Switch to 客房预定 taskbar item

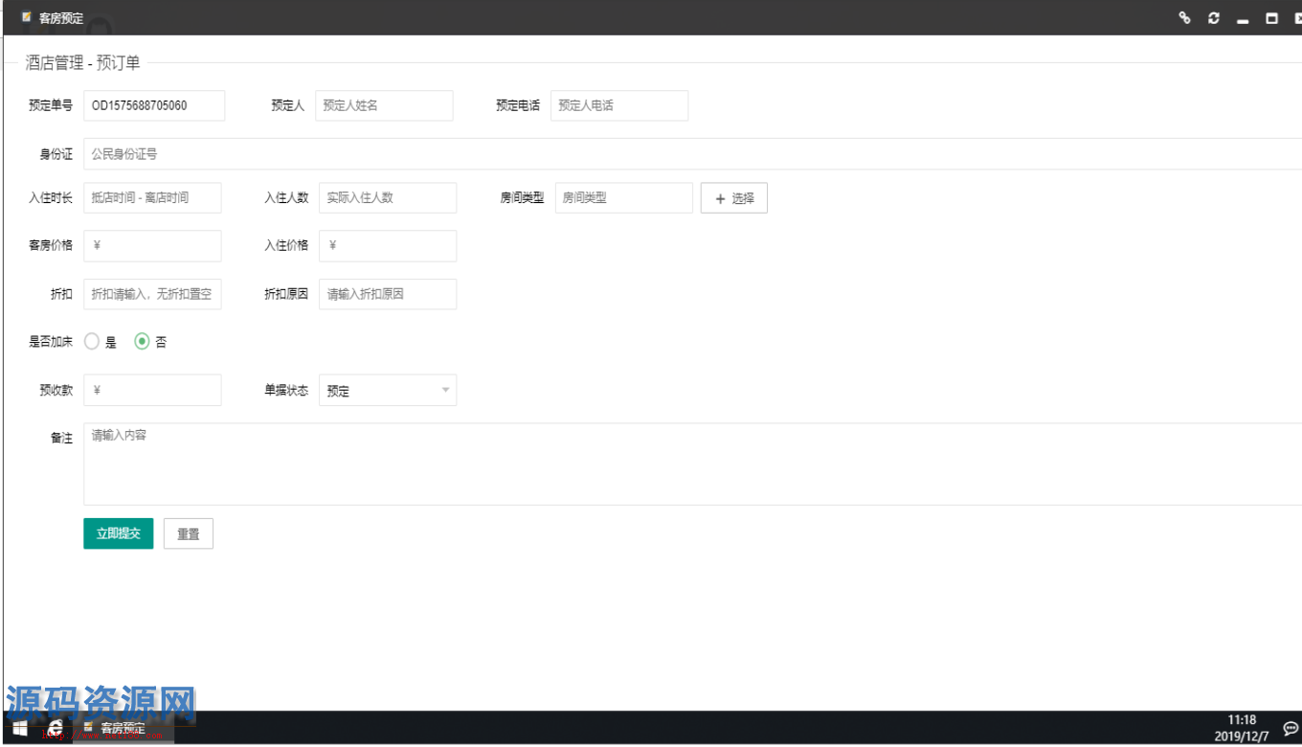point(123,729)
